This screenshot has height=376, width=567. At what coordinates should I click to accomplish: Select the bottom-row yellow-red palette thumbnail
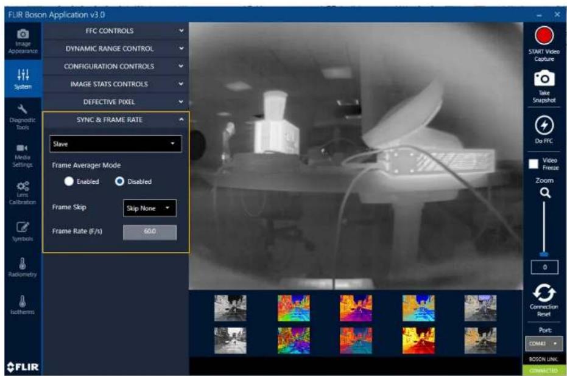click(418, 341)
